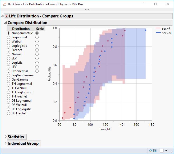Set the Scale radio to Weibull

[x=37, y=41]
